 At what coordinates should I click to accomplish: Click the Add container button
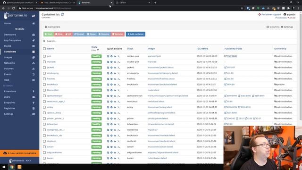pyautogui.click(x=135, y=34)
